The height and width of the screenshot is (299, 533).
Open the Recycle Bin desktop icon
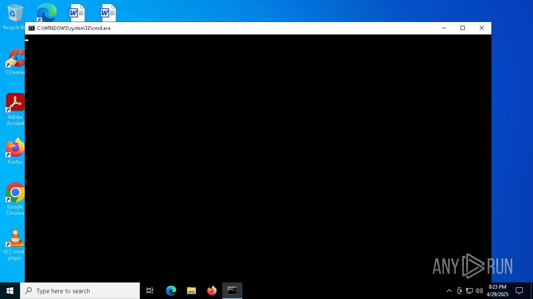pos(14,17)
